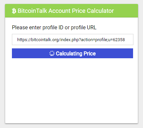Click the Calculating Price button
This screenshot has height=128, width=143.
tap(72, 53)
